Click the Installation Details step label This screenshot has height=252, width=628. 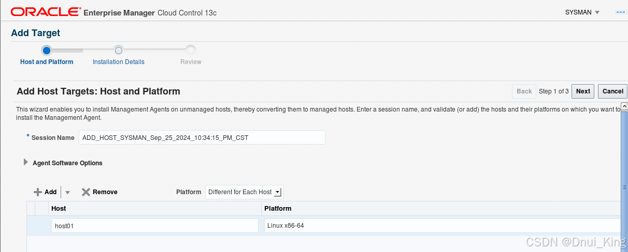pyautogui.click(x=119, y=62)
